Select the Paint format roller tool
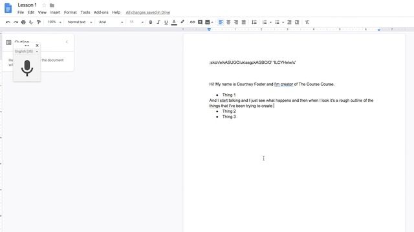This screenshot has height=232, width=414. point(39,22)
